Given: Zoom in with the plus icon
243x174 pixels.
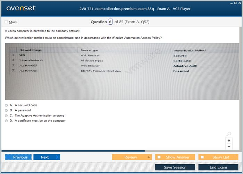Looking at the screenshot, I should coord(229,141).
